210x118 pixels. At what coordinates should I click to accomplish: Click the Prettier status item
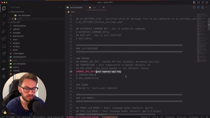tap(194, 117)
